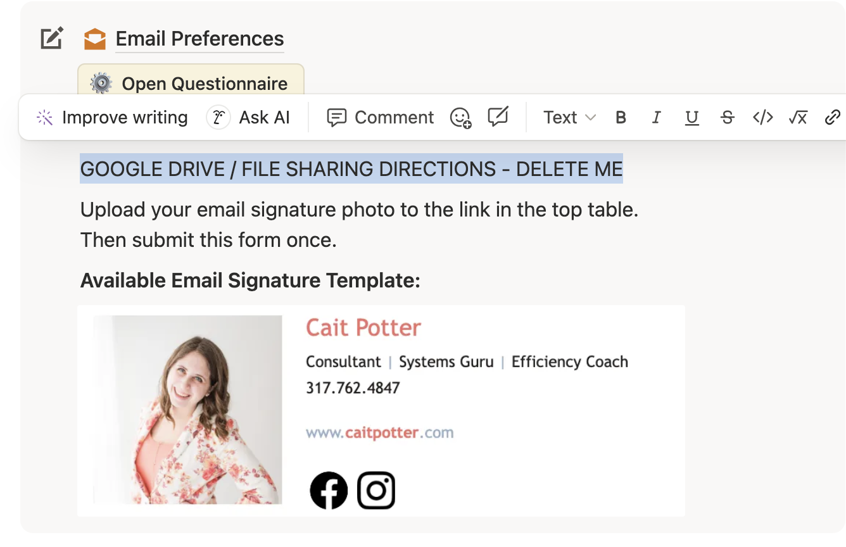
Task: Click the add emoji reaction icon
Action: tap(460, 118)
